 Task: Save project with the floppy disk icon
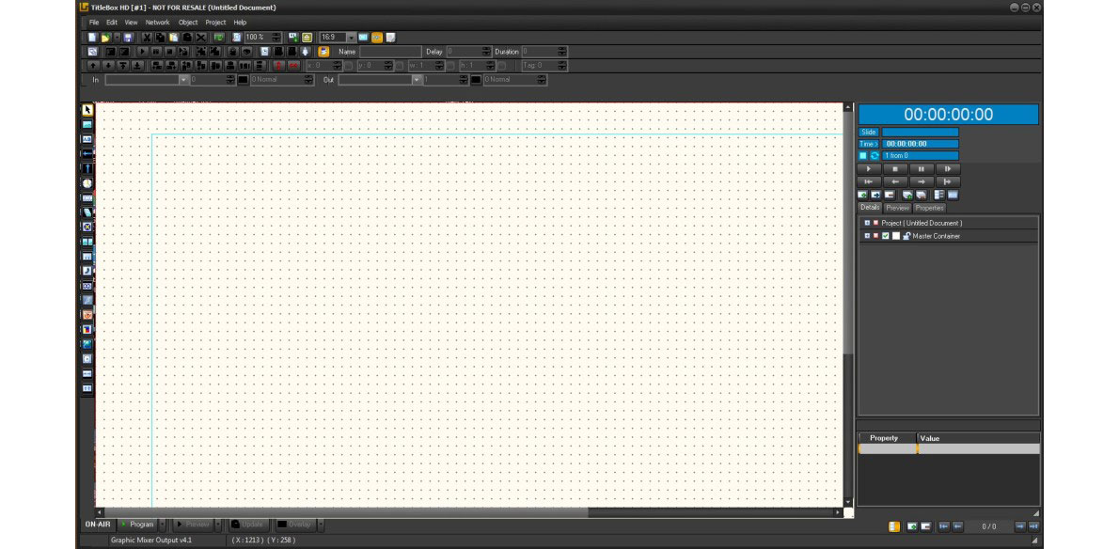click(x=129, y=37)
